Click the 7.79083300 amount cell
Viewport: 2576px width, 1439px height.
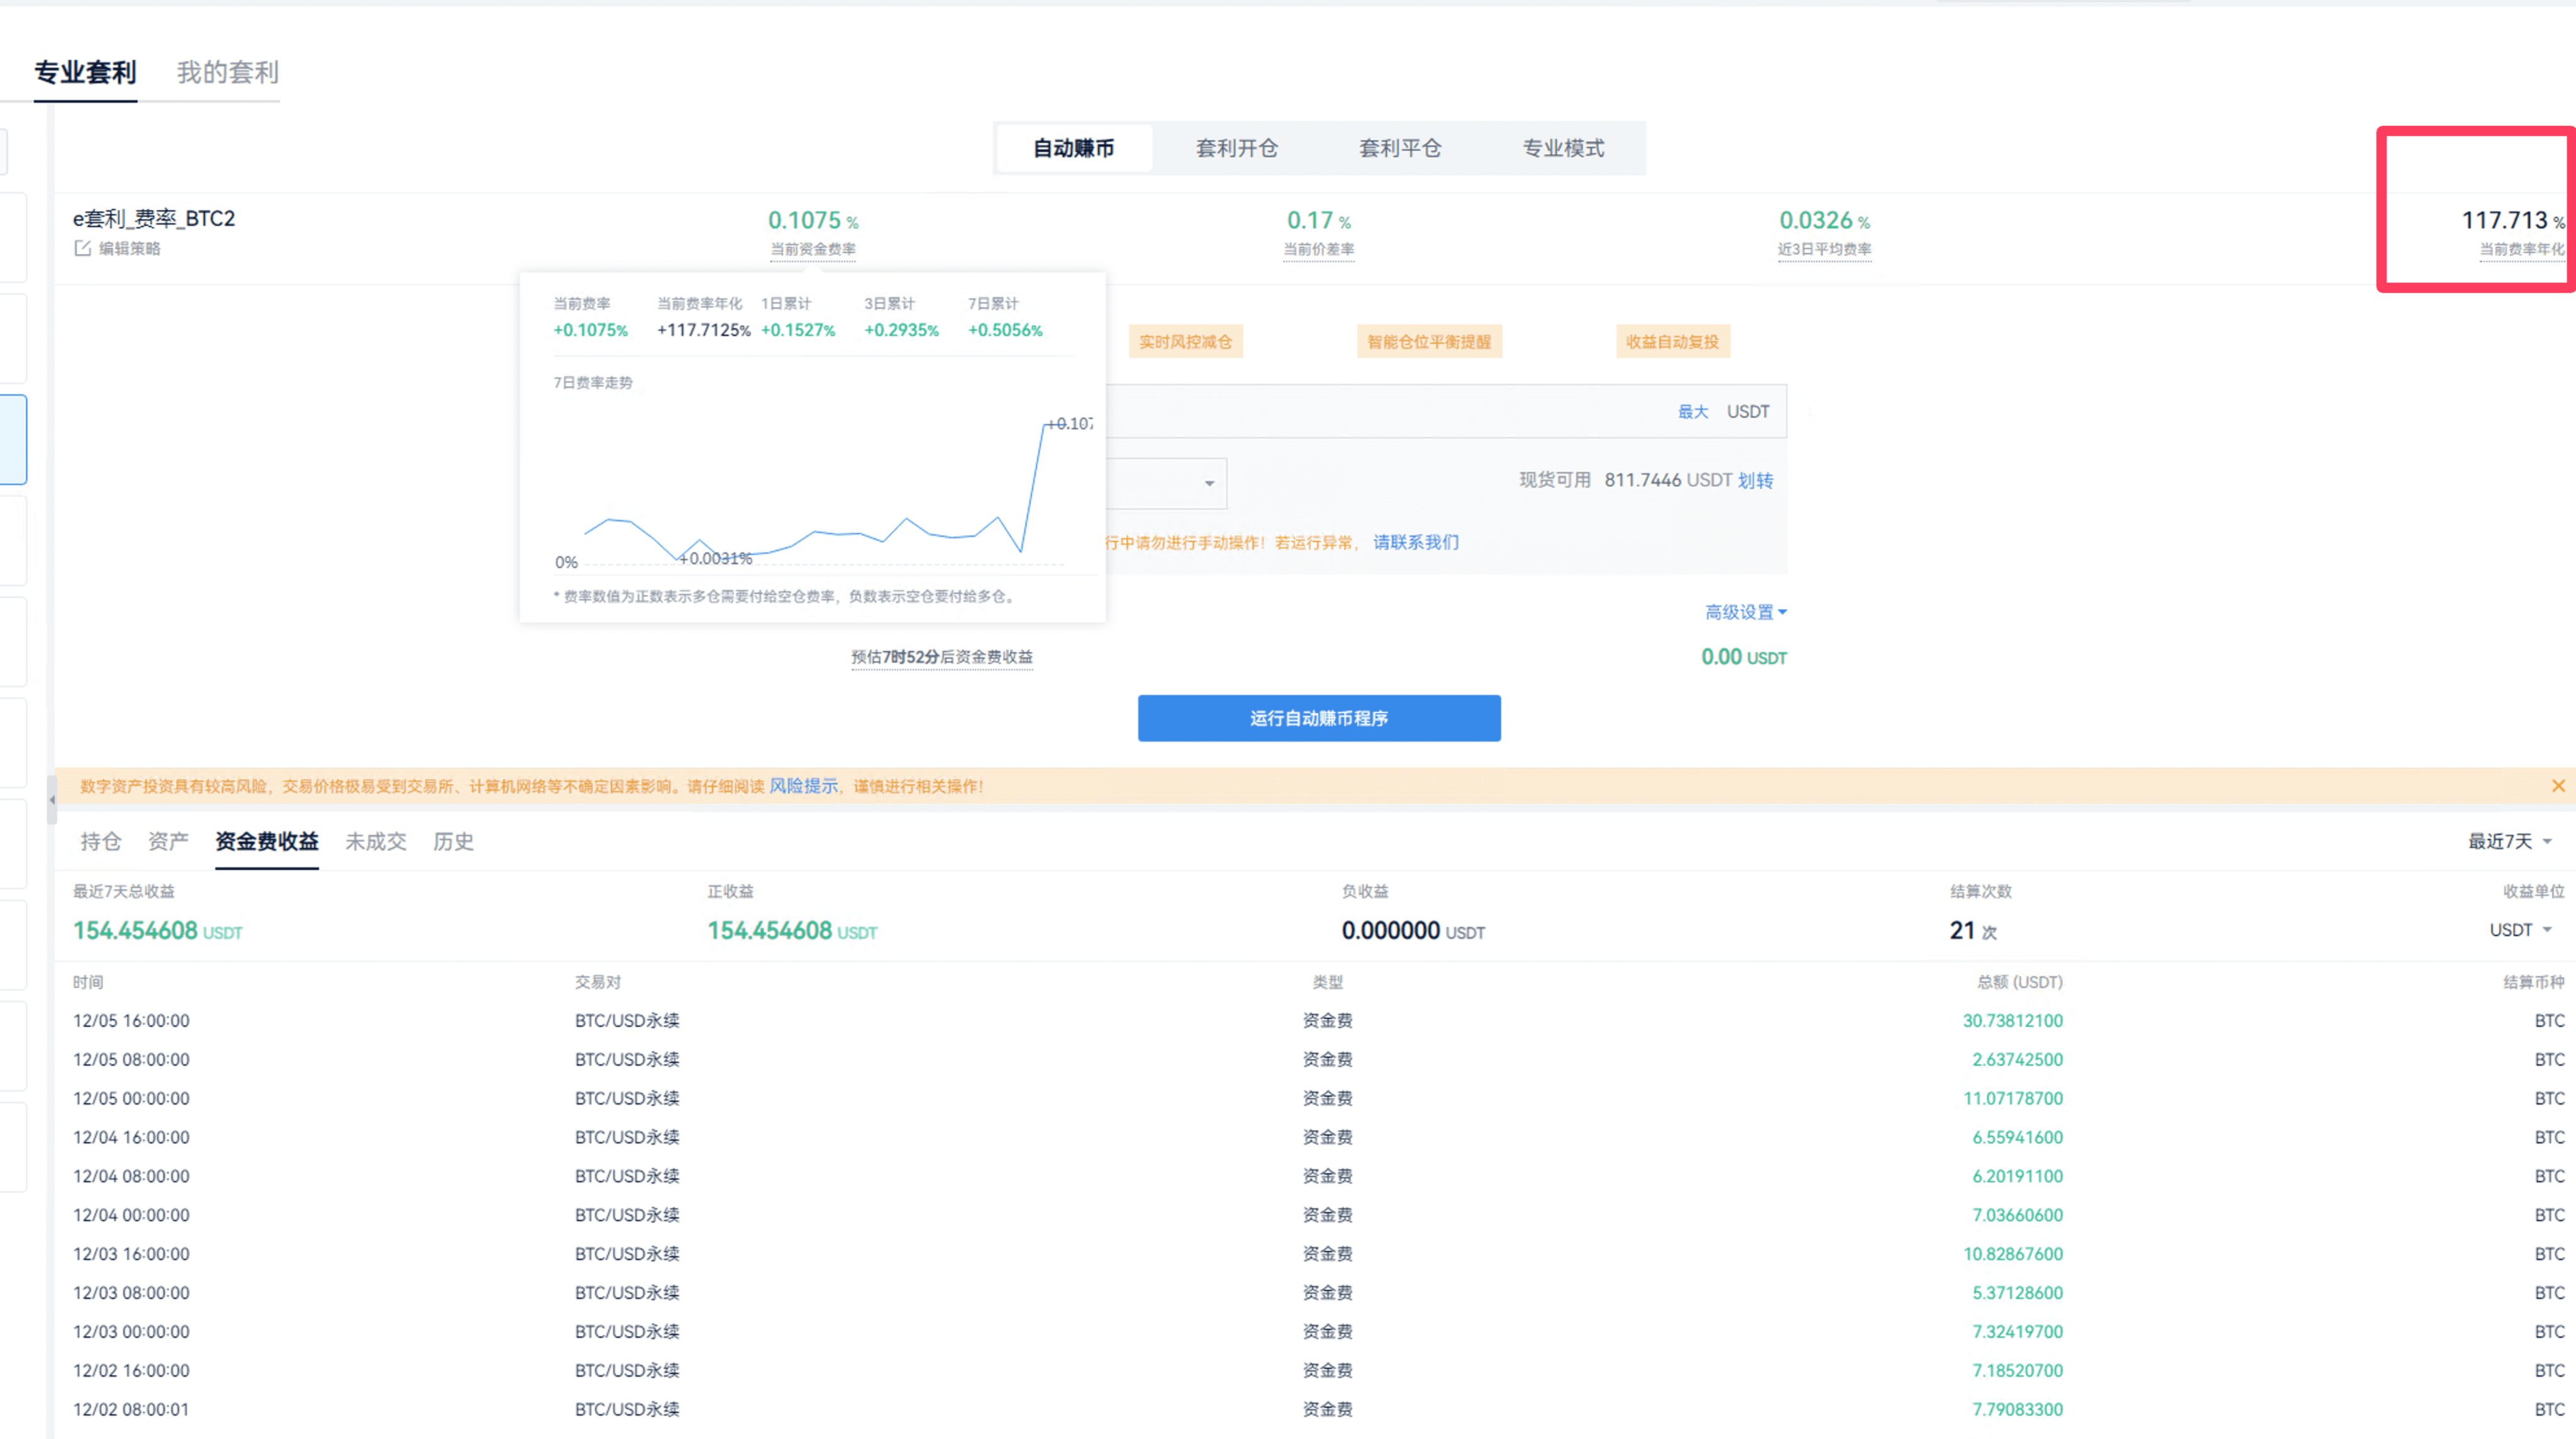point(2017,1410)
